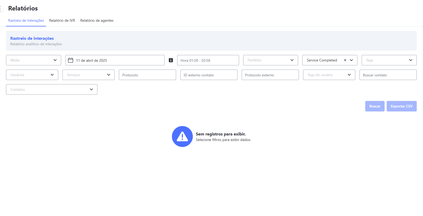Expand the Tags do usuário dropdown
Image resolution: width=423 pixels, height=216 pixels.
[329, 75]
